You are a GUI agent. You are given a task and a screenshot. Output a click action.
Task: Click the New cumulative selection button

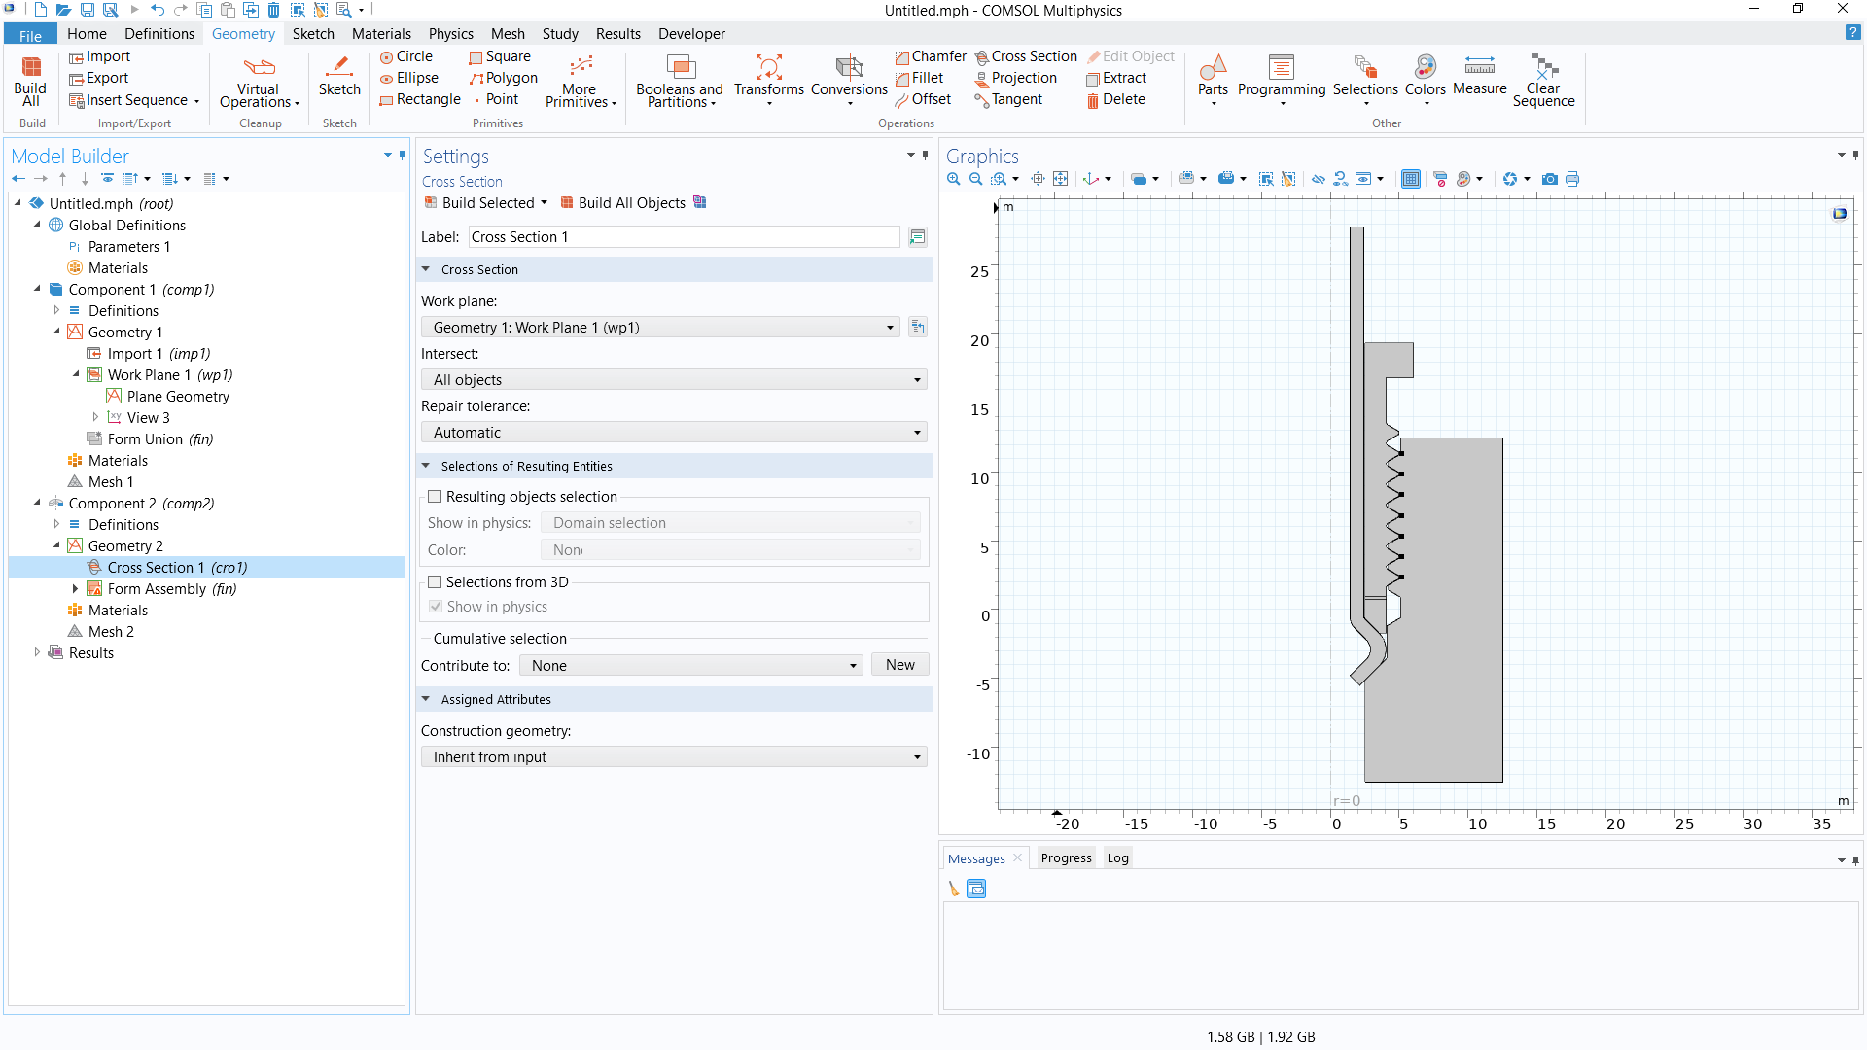[x=900, y=665]
